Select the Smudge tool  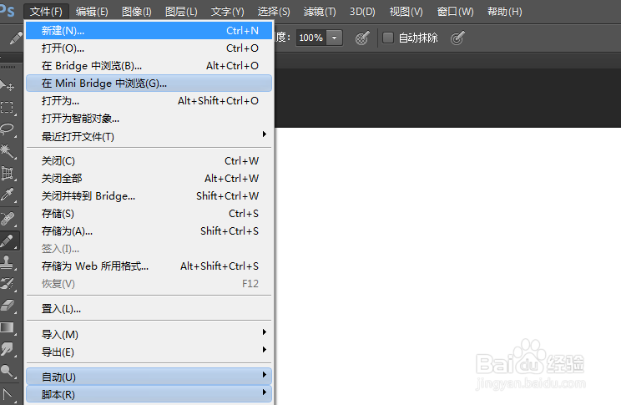click(x=8, y=349)
